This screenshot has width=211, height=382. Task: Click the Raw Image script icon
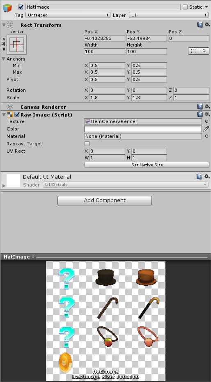(x=10, y=114)
